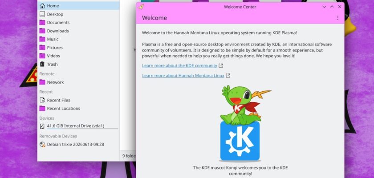Open the Trash bin
374x178 pixels.
click(x=78, y=64)
